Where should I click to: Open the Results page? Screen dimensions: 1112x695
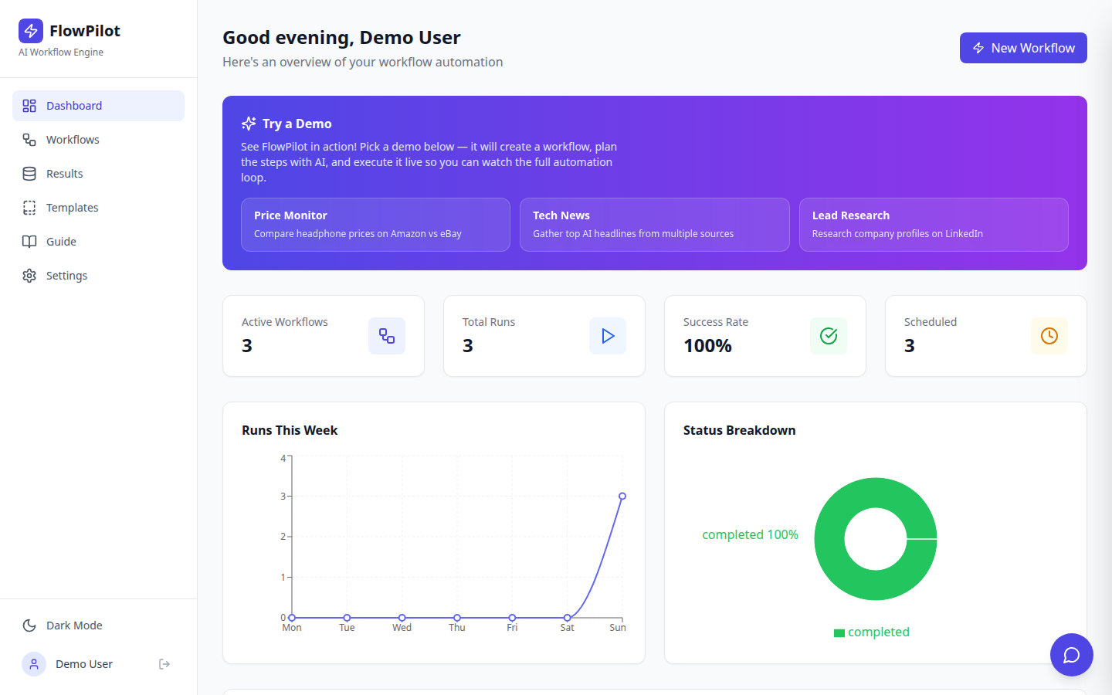[98, 174]
